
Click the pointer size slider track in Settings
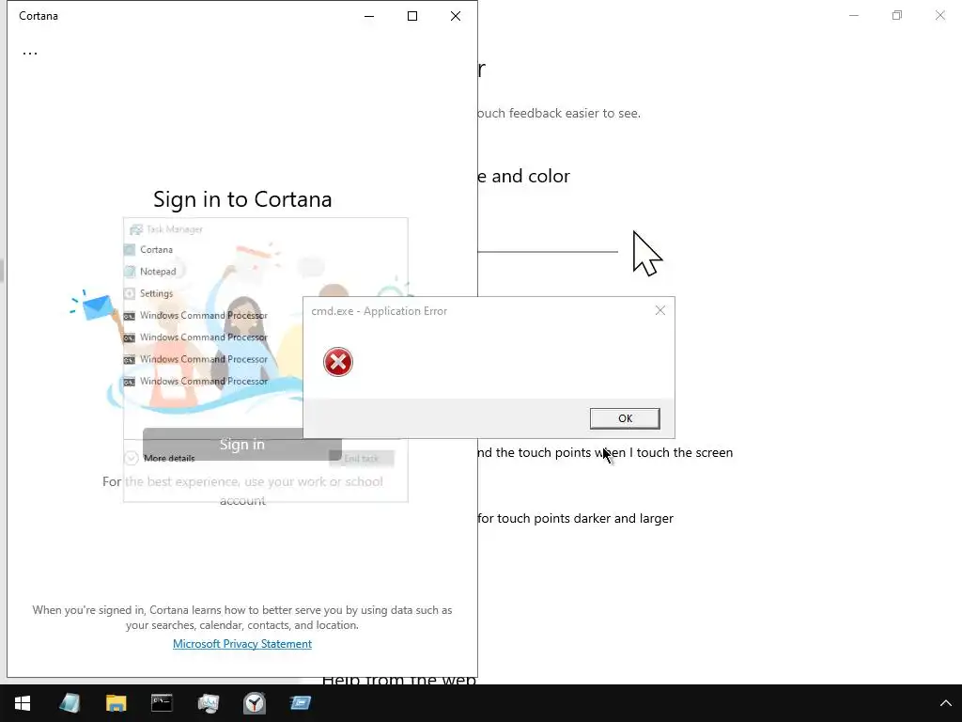(x=548, y=251)
